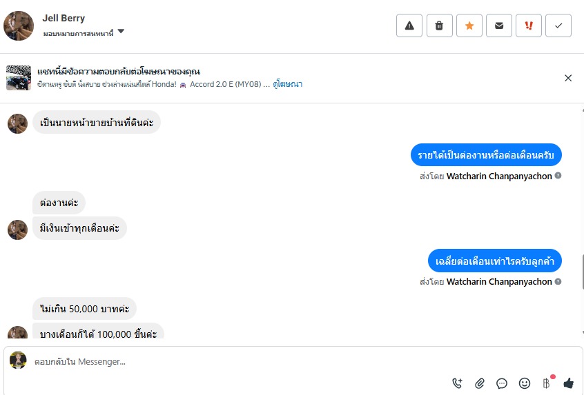
Task: Click the spam warning triangle icon
Action: click(409, 26)
